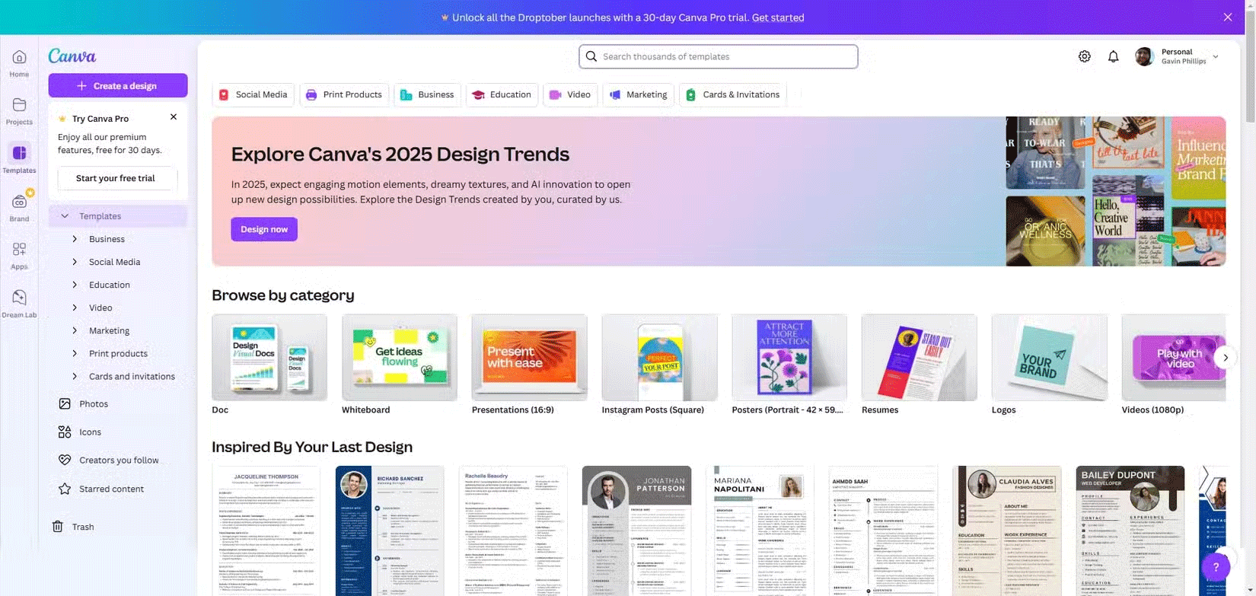Open the Doc category thumbnail
1256x596 pixels.
click(269, 358)
